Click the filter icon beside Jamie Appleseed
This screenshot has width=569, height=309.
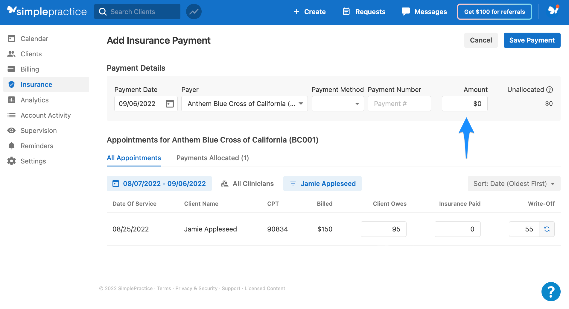[x=293, y=184]
